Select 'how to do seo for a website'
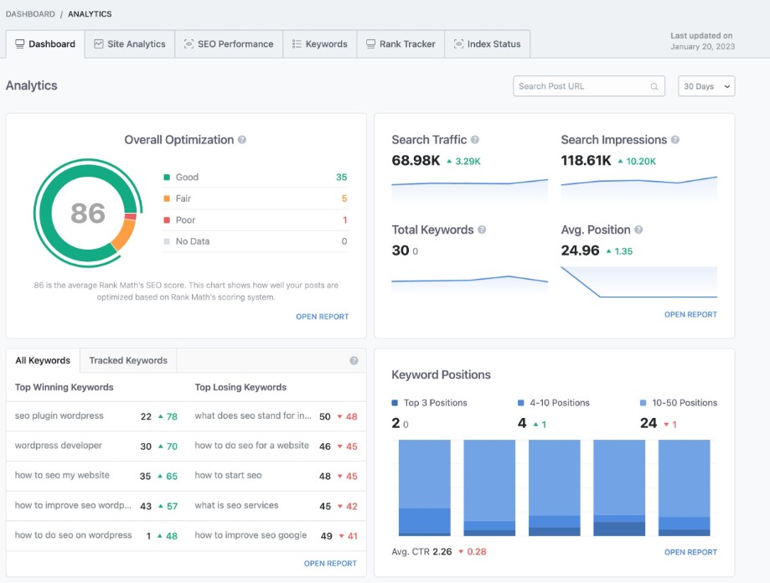The image size is (770, 583). (252, 446)
